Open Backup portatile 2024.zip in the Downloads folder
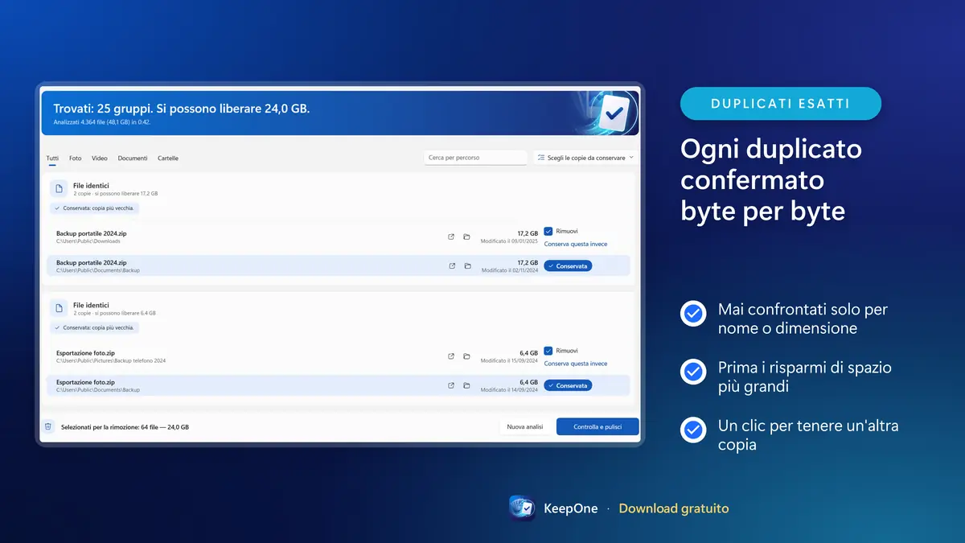This screenshot has width=965, height=543. [451, 237]
